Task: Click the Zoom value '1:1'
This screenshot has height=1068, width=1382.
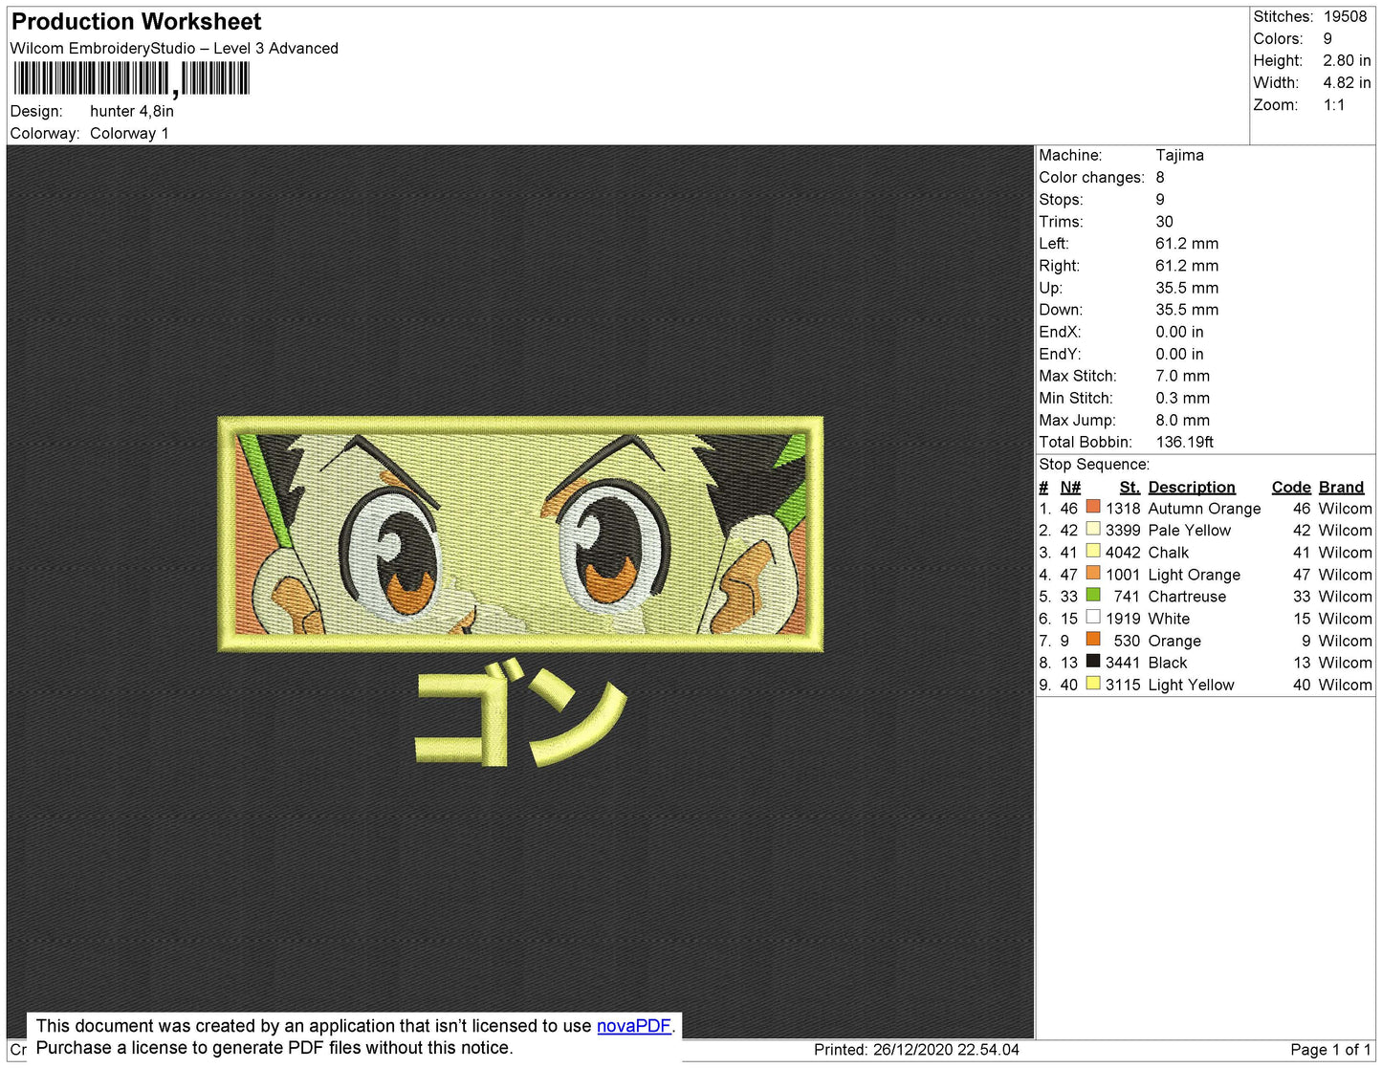Action: [1334, 105]
